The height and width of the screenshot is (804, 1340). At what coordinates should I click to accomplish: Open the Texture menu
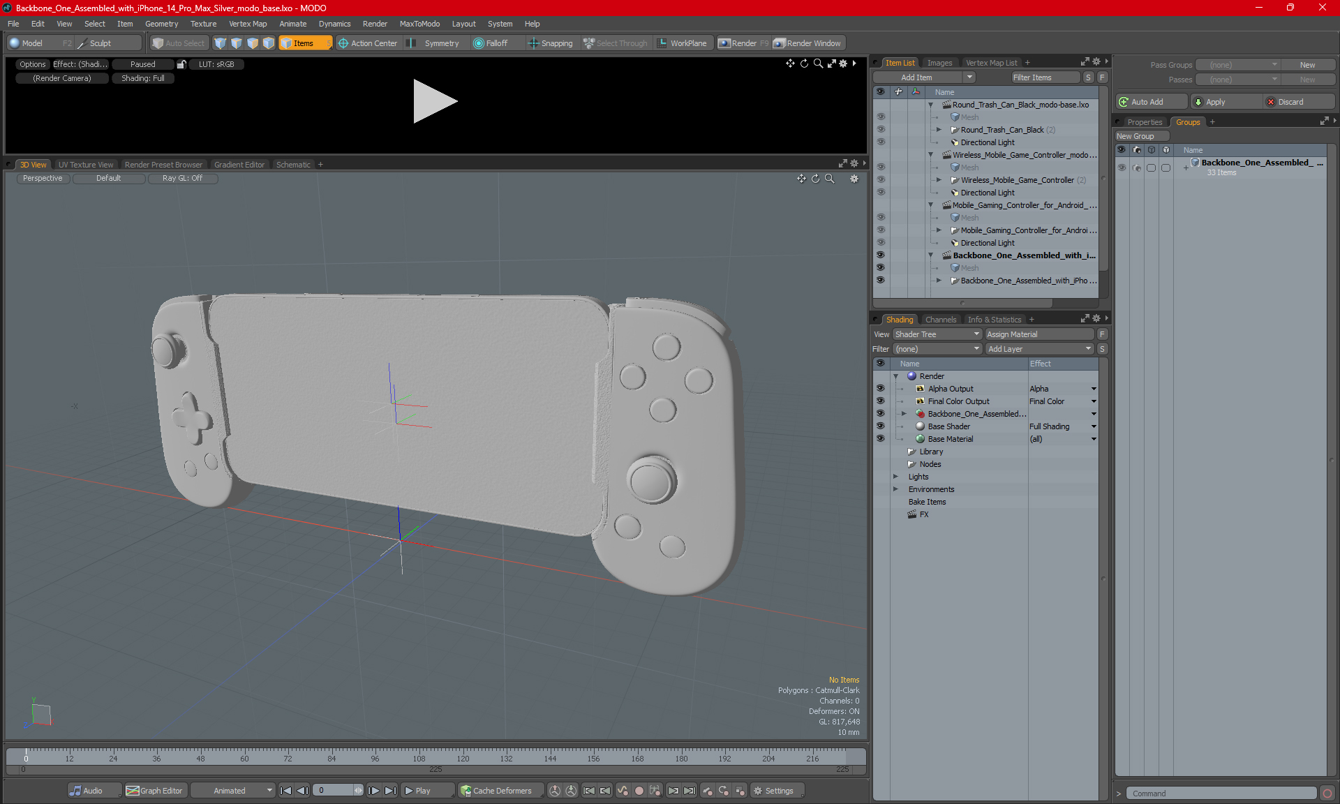tap(203, 24)
